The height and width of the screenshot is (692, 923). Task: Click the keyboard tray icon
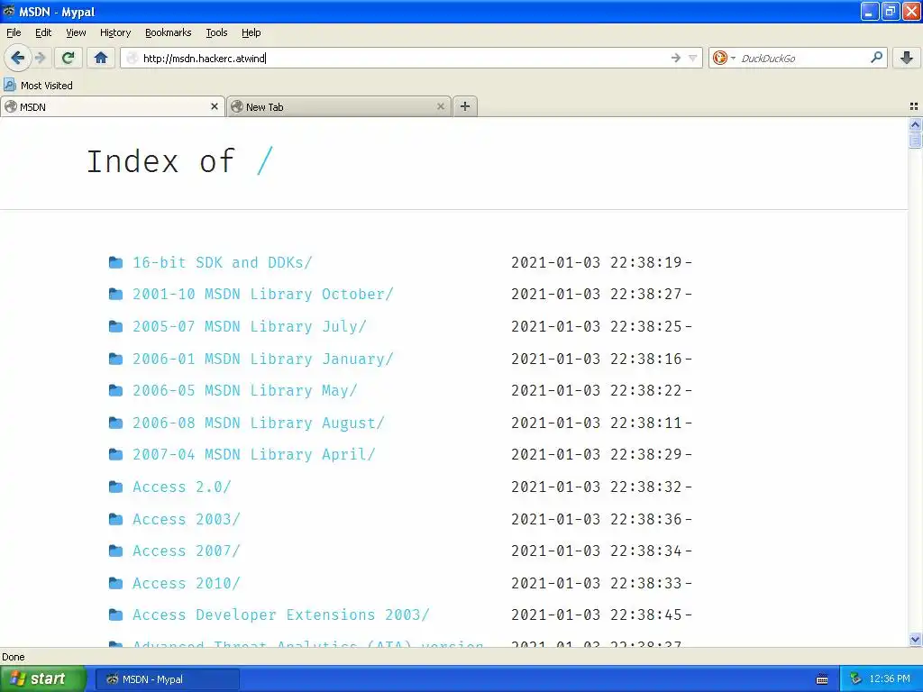(822, 679)
